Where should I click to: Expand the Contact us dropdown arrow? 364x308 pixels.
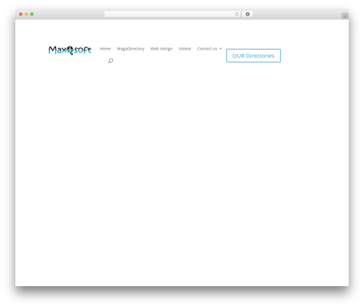221,49
